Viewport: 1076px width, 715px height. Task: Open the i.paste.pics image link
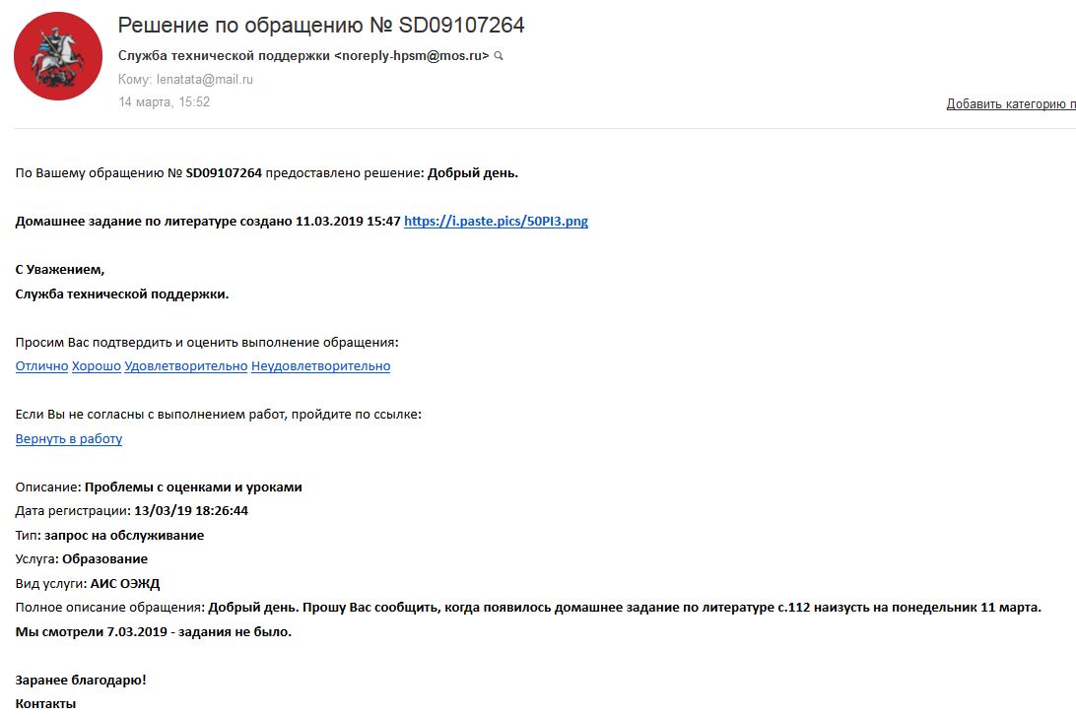[x=496, y=222]
